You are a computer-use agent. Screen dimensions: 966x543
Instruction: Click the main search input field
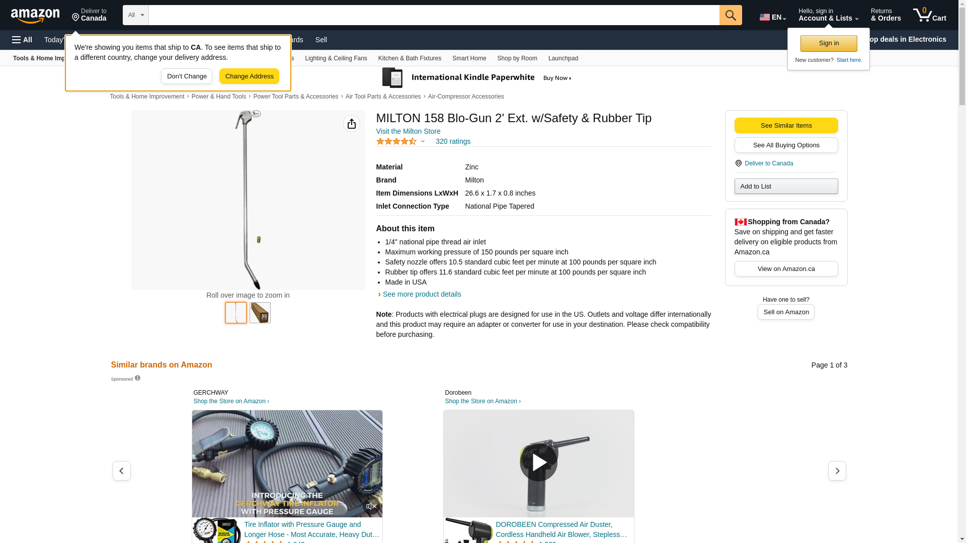(434, 15)
